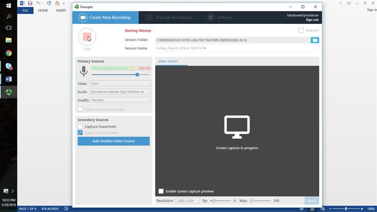Open the Skype taskbar icon
This screenshot has height=212, width=377.
[x=9, y=66]
